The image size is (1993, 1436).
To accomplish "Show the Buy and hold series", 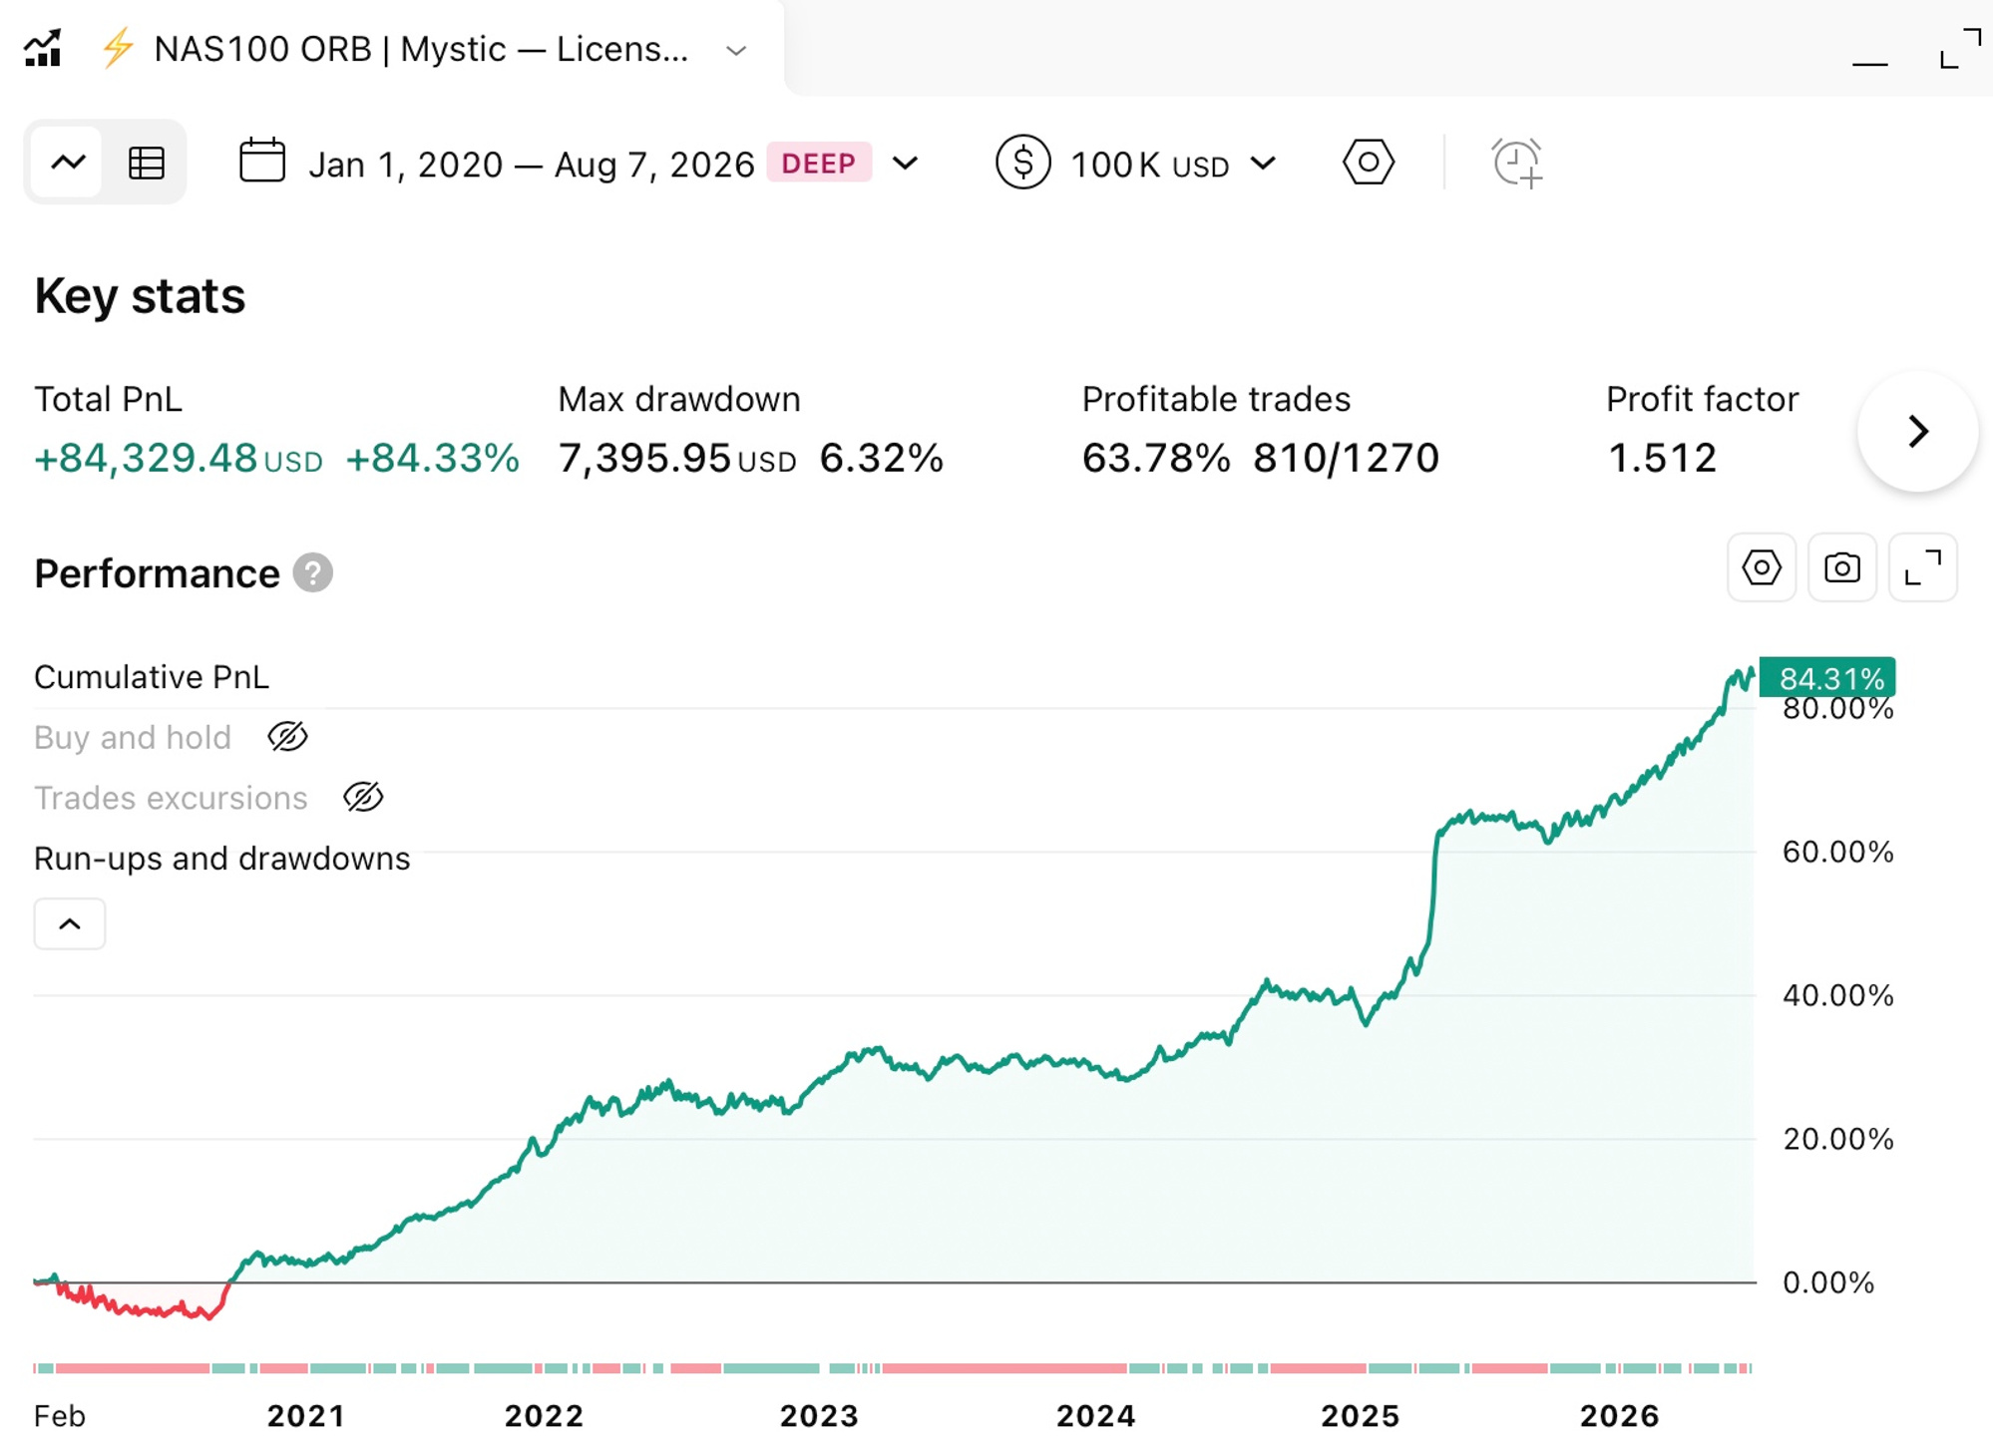I will pyautogui.click(x=287, y=737).
